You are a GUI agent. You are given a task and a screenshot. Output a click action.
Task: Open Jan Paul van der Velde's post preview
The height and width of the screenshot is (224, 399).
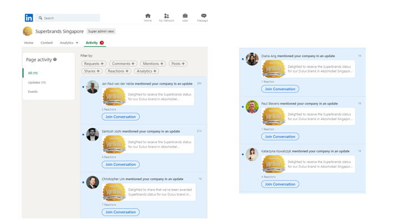pos(148,96)
